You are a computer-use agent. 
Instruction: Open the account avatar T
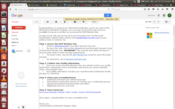(170, 15)
